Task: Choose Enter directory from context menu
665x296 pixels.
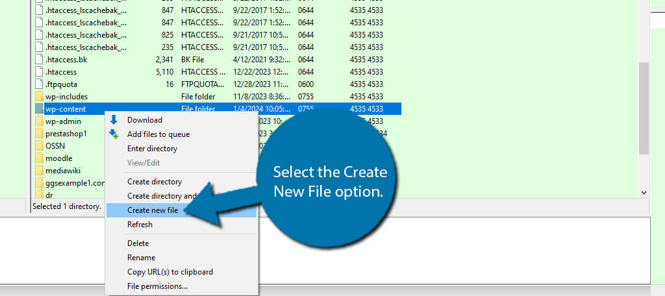Action: 152,149
